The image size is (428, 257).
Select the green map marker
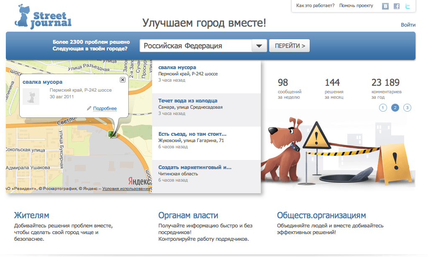click(x=112, y=134)
